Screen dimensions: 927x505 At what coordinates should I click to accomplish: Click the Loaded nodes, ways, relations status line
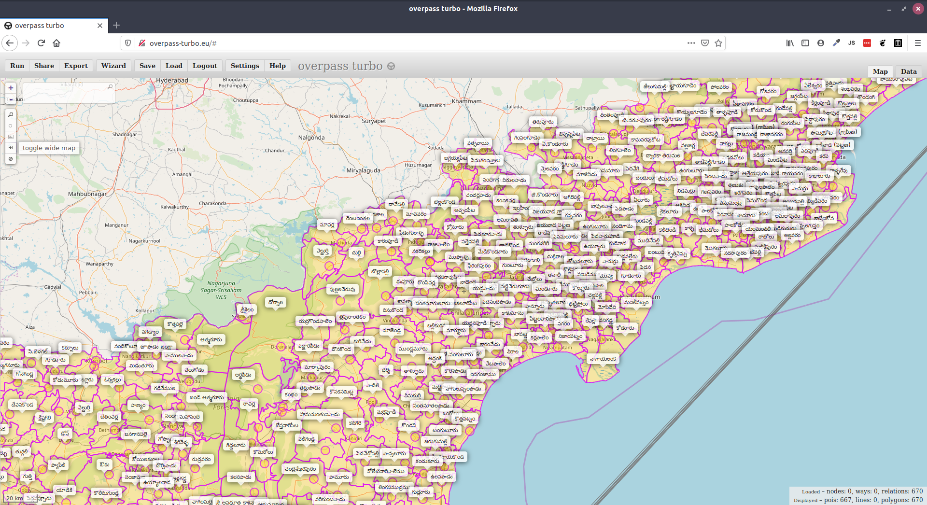862,491
